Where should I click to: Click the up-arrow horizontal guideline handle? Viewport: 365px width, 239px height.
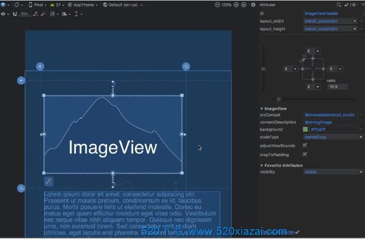[x=21, y=80]
